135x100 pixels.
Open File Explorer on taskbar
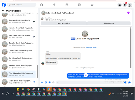[x=23, y=89]
